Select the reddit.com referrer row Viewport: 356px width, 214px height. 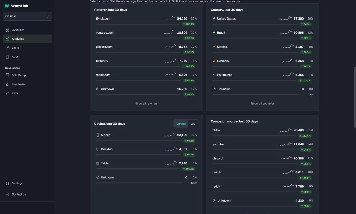click(x=146, y=77)
